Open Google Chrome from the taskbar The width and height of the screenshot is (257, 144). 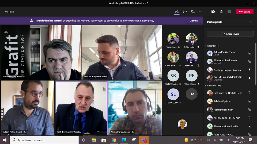pos(114,140)
